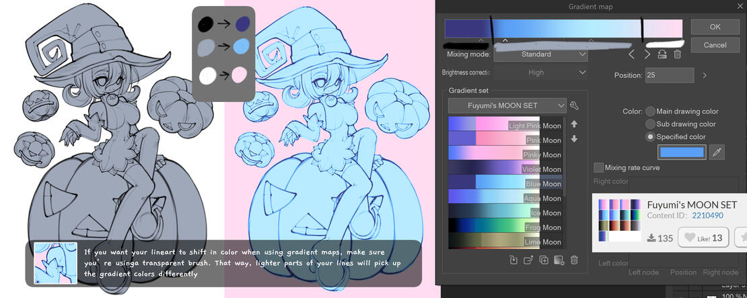The image size is (747, 298).
Task: Duplicate the gradient in the set
Action: (544, 260)
